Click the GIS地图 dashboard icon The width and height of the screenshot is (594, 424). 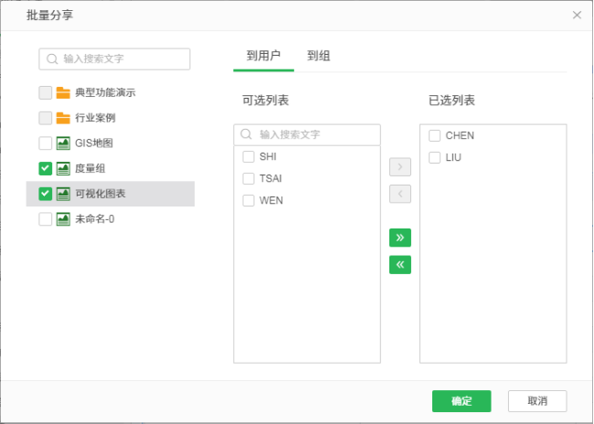click(63, 143)
